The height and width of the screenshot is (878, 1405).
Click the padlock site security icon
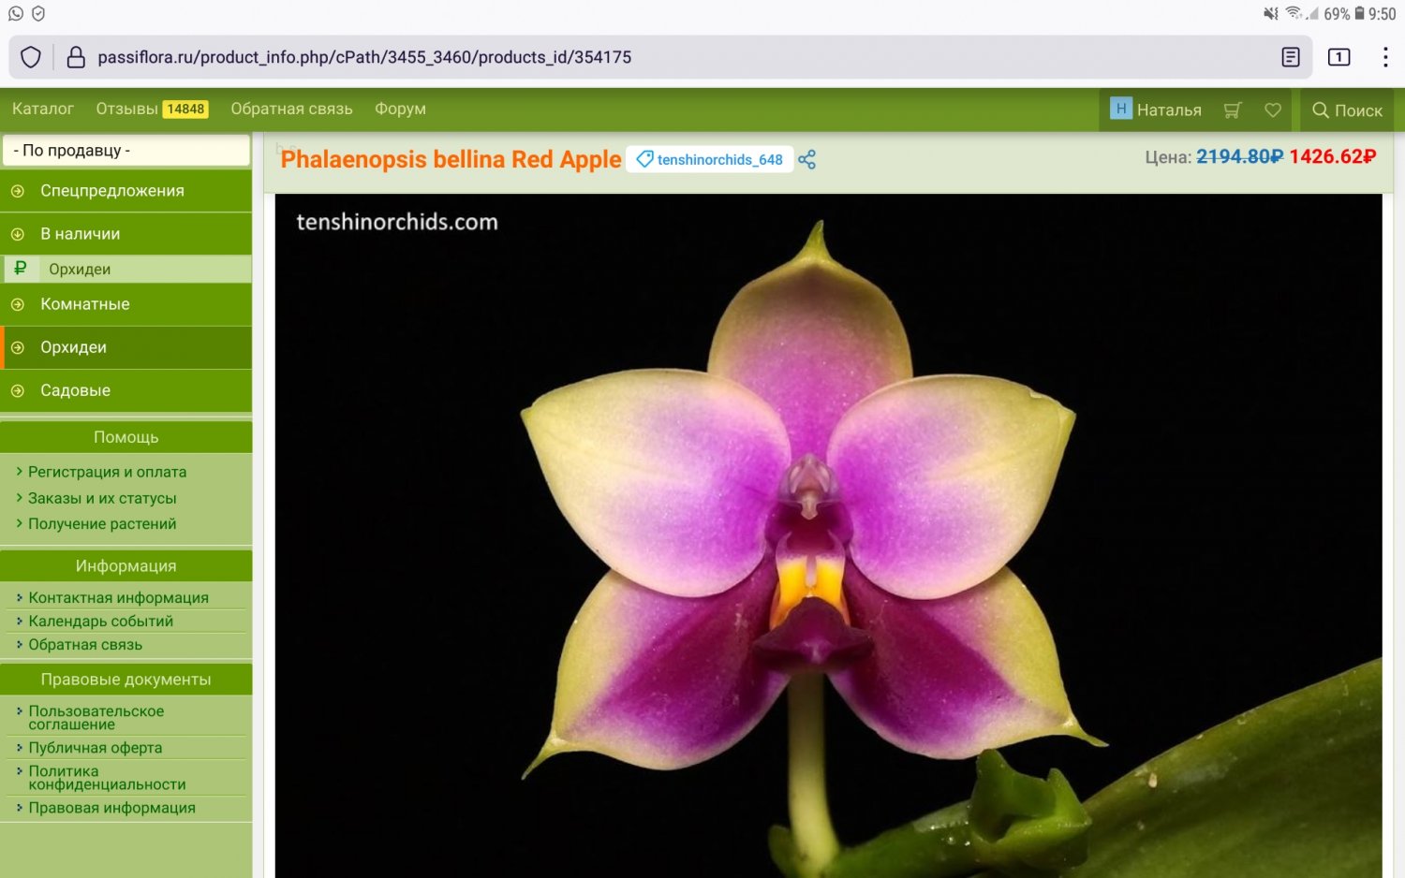[x=76, y=57]
